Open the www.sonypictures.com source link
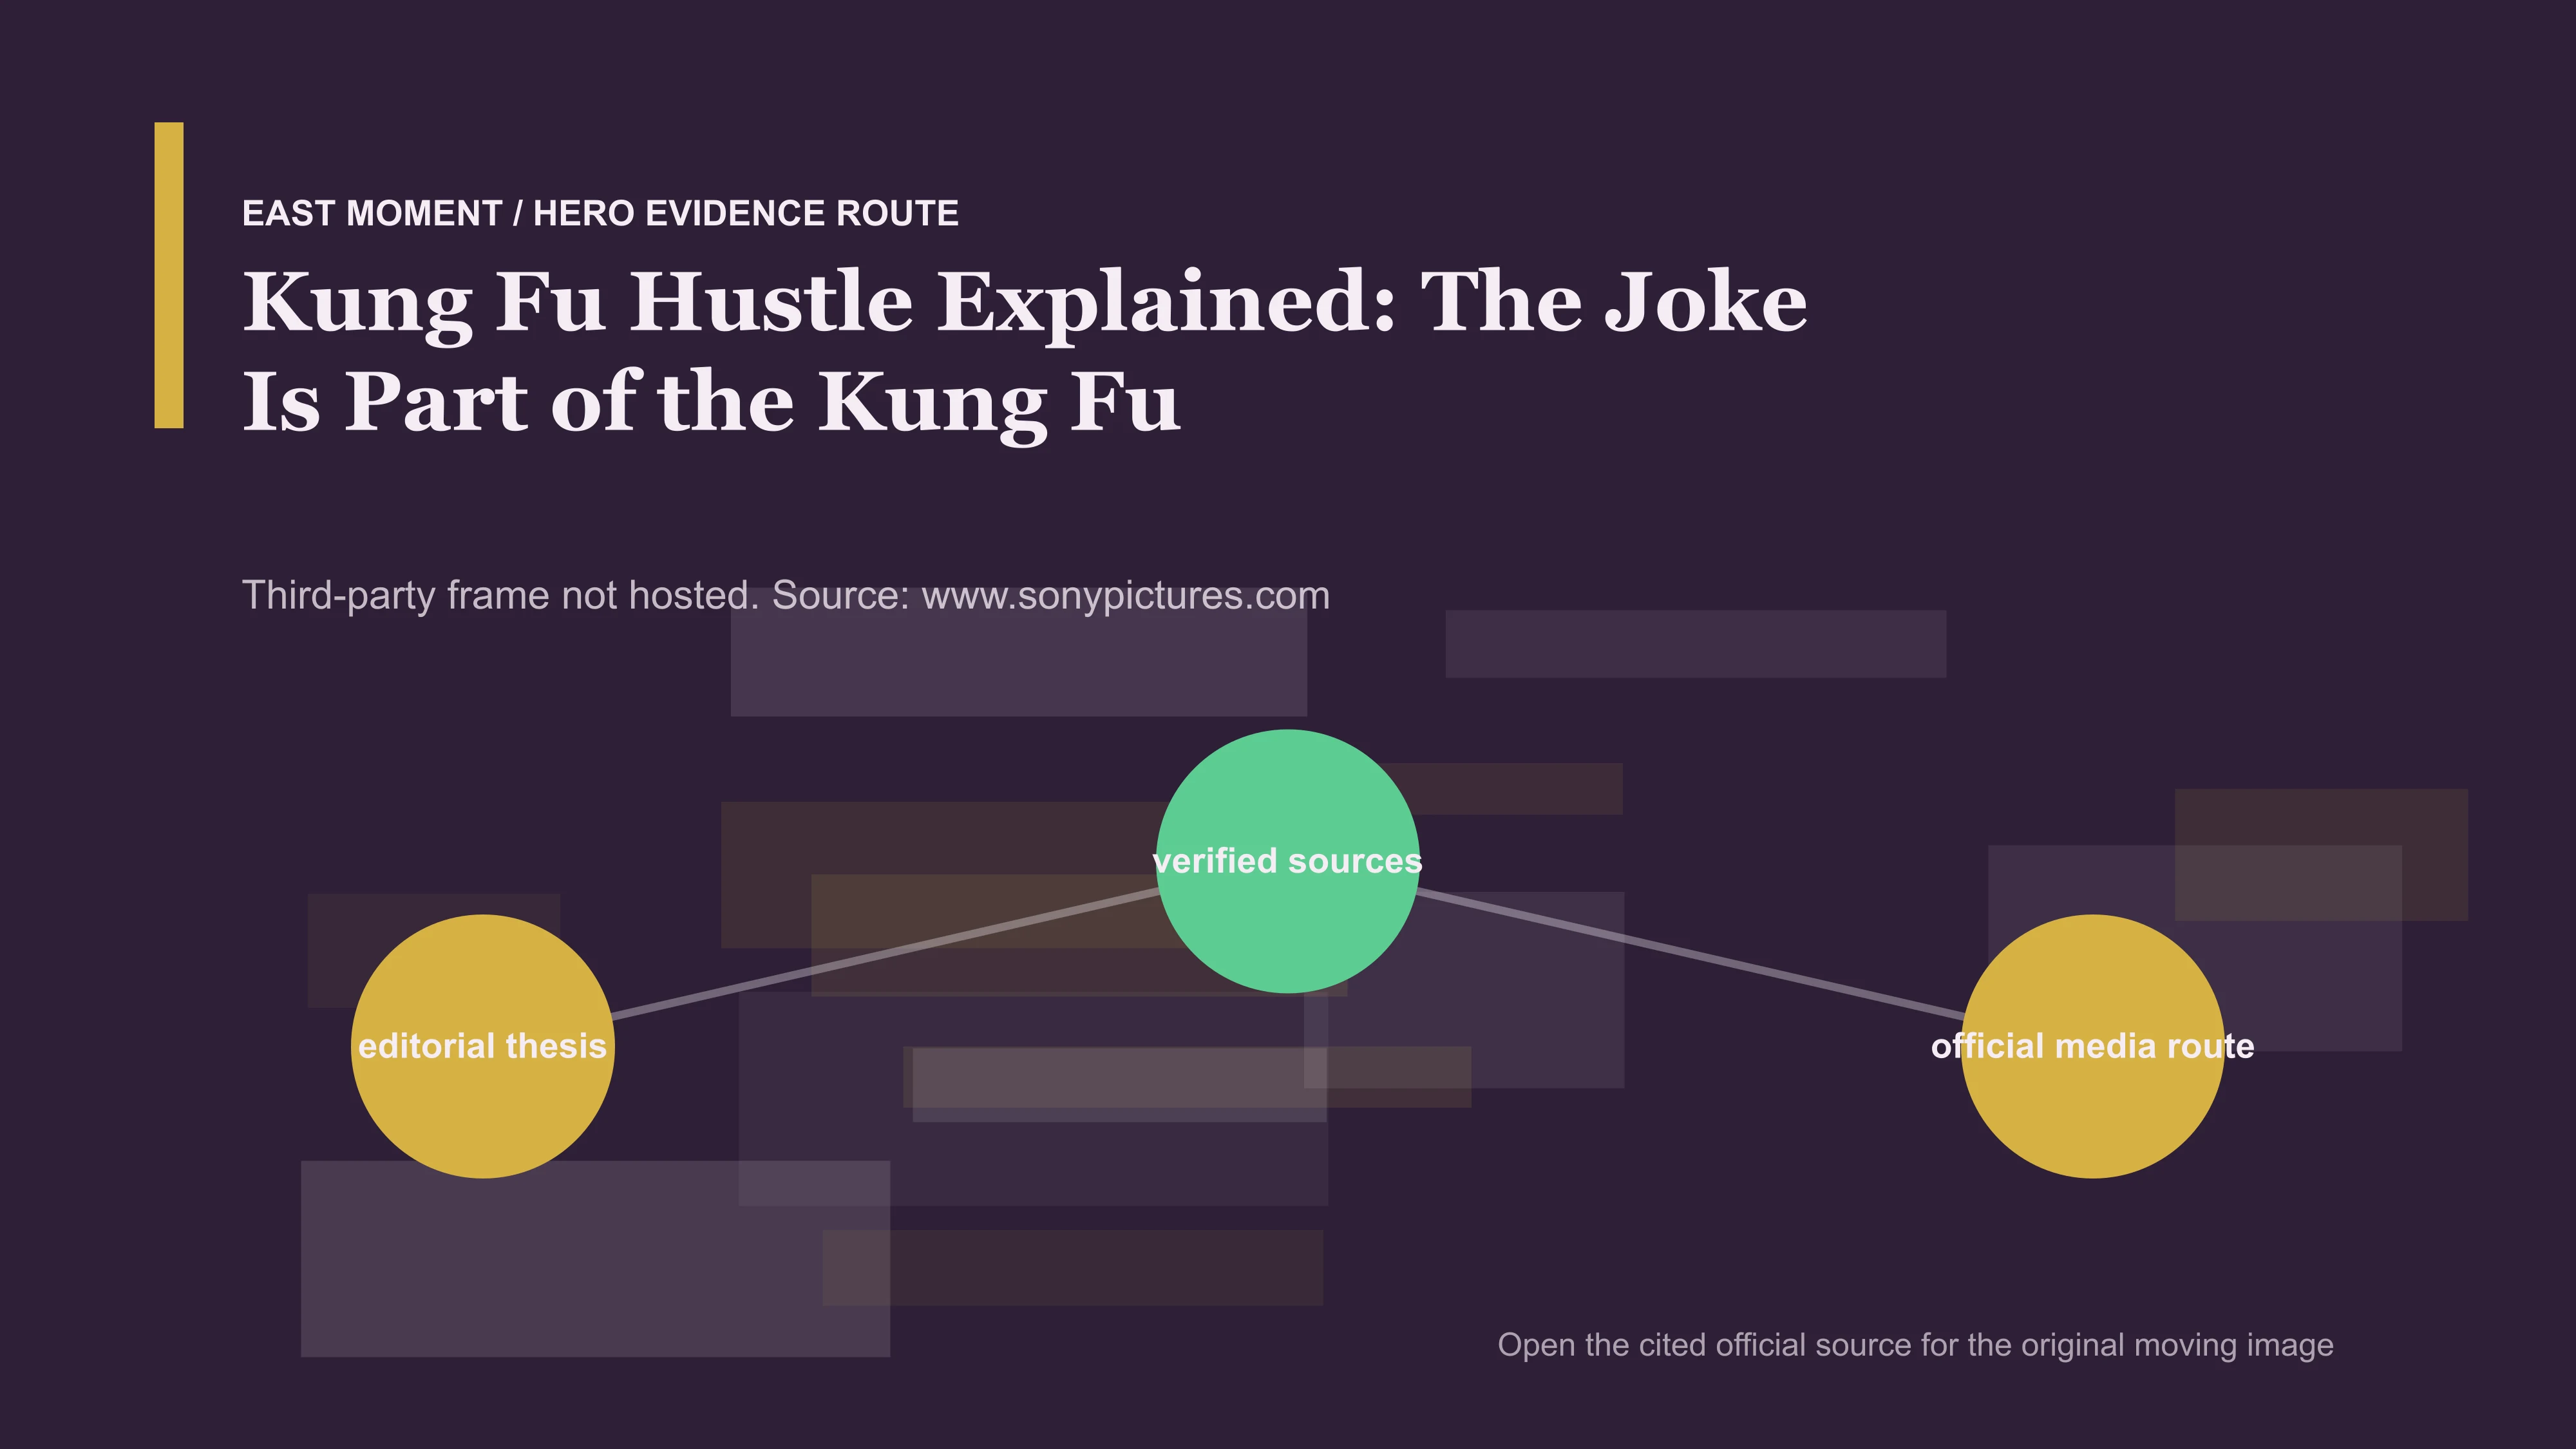The width and height of the screenshot is (2576, 1449). click(1125, 595)
